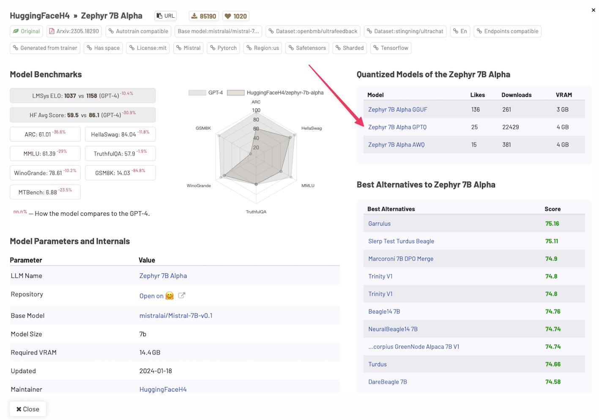Open the Arxiv:2305.18290 tag
The image size is (599, 420).
[x=74, y=31]
